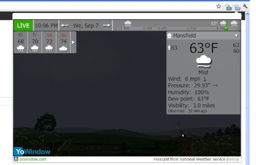Click the Mist condition label

(x=203, y=72)
